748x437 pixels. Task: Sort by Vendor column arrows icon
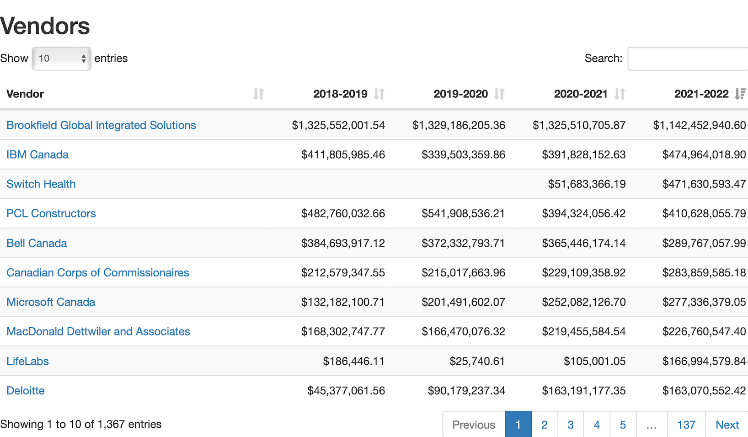point(258,94)
